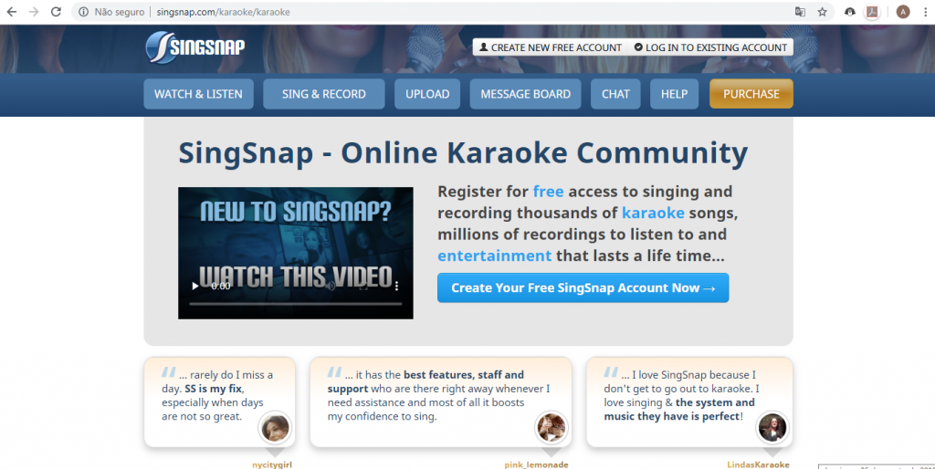The width and height of the screenshot is (935, 469).
Task: Click the browser forward arrow
Action: [x=34, y=12]
